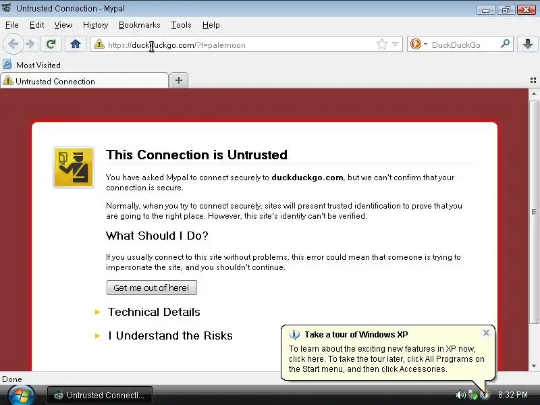This screenshot has width=540, height=405.
Task: Click the volume speaker tray icon
Action: pyautogui.click(x=460, y=395)
